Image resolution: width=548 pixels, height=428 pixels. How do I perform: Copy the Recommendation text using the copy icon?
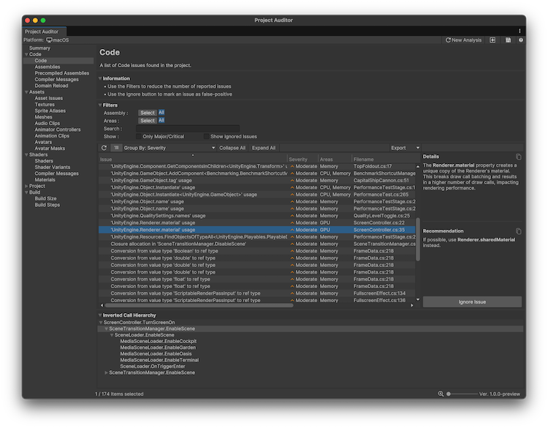tap(518, 231)
